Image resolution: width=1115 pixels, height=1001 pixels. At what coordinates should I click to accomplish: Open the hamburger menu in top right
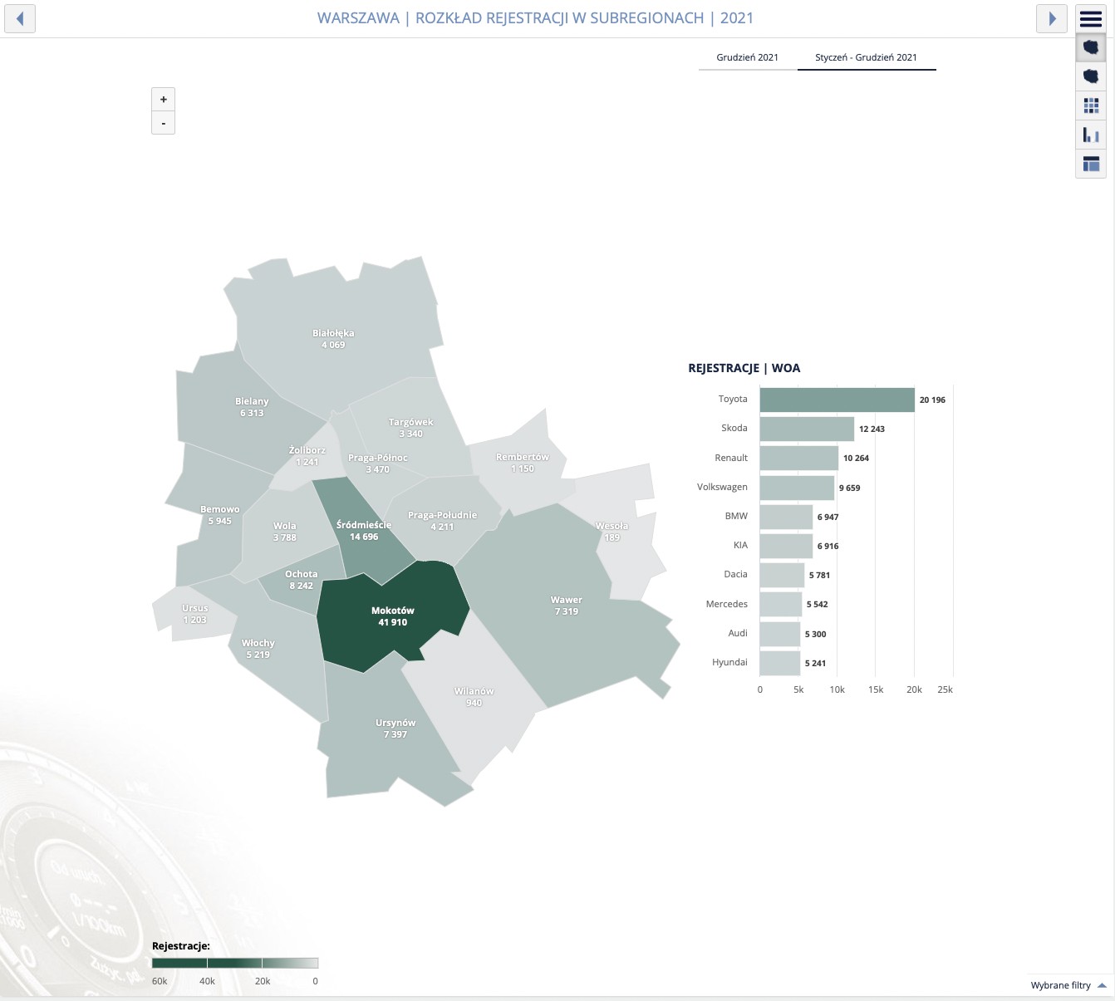(1091, 17)
